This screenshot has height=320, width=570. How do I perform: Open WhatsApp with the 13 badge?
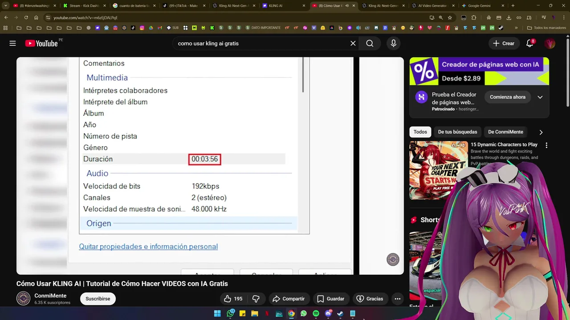(x=230, y=313)
